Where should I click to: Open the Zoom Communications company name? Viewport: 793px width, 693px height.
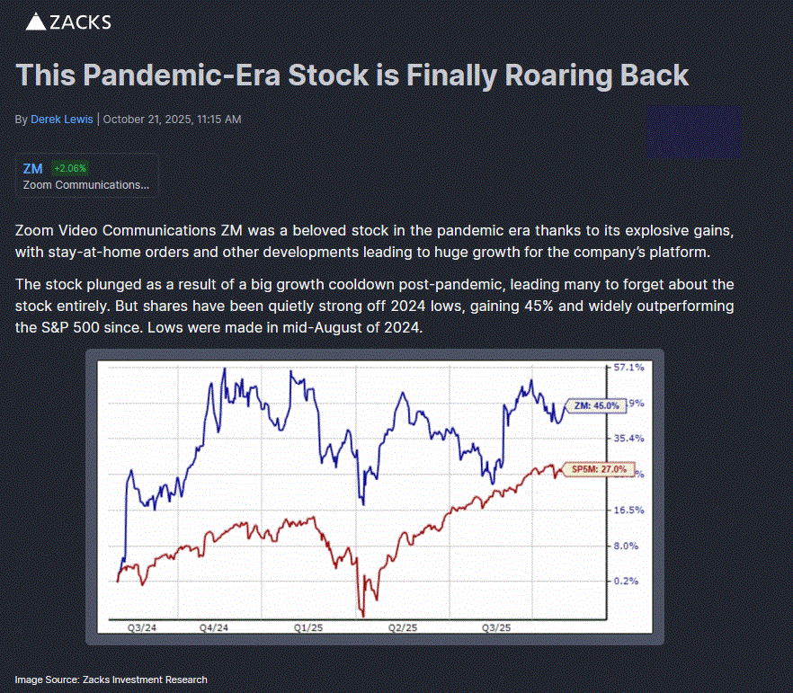pos(86,184)
